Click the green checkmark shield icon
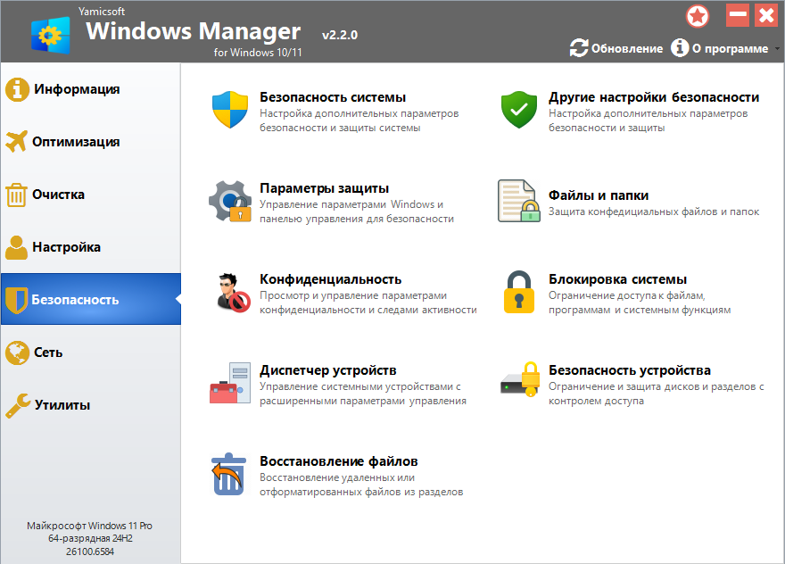 519,110
